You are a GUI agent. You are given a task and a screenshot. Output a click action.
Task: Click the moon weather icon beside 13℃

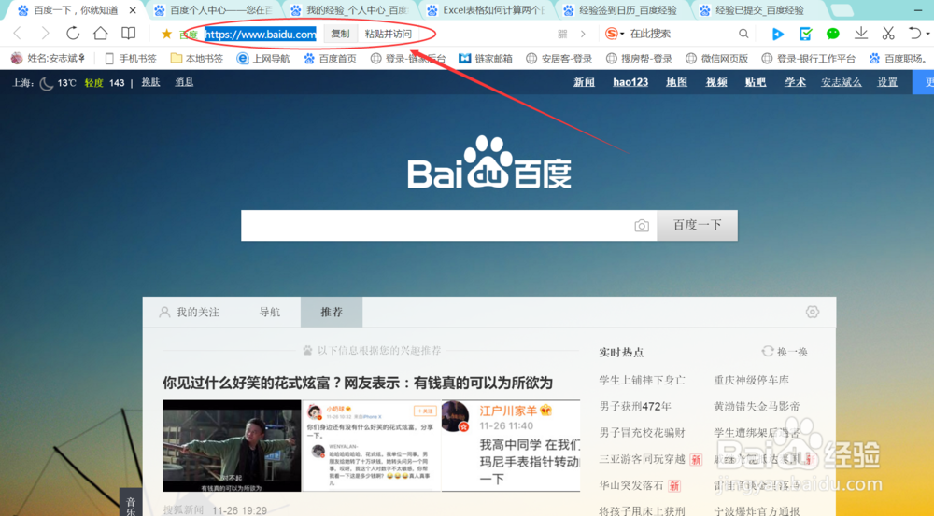coord(47,83)
